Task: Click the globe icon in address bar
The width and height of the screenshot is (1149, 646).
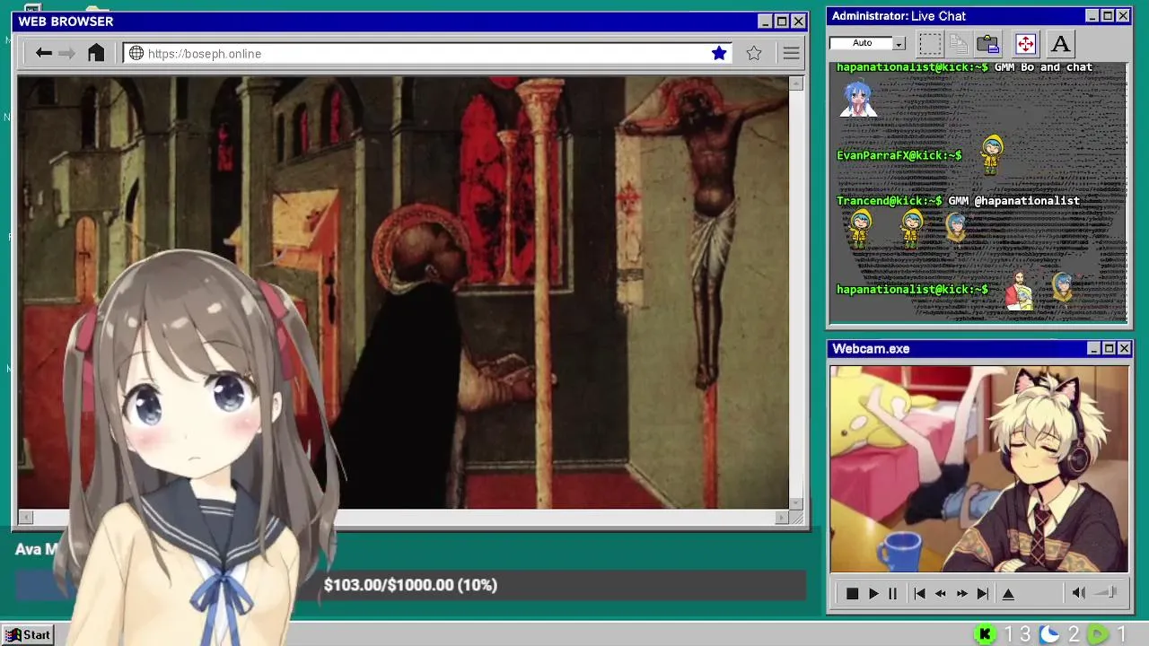Action: 136,54
